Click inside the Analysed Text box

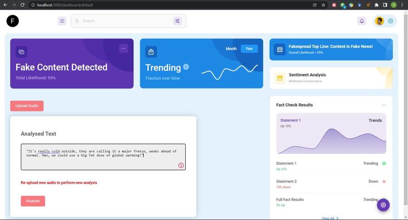pos(103,157)
